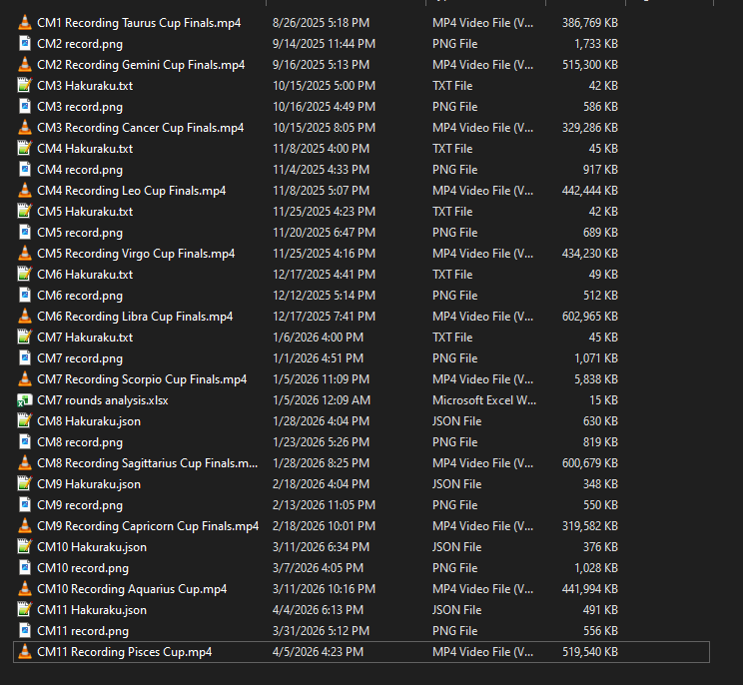
Task: Click the size 15 KB
Action: [x=603, y=400]
